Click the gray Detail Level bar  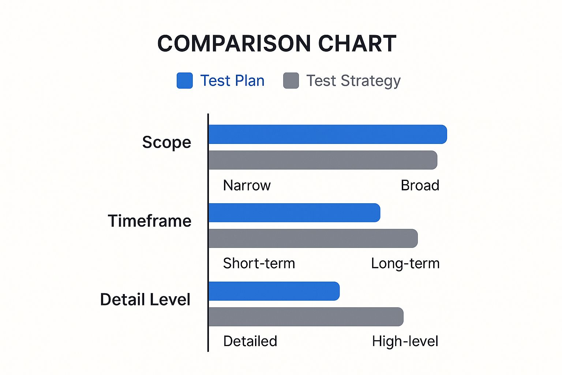point(306,317)
